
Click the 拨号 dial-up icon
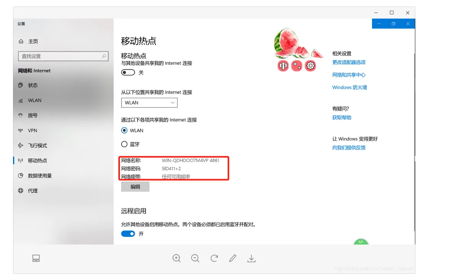(20, 115)
